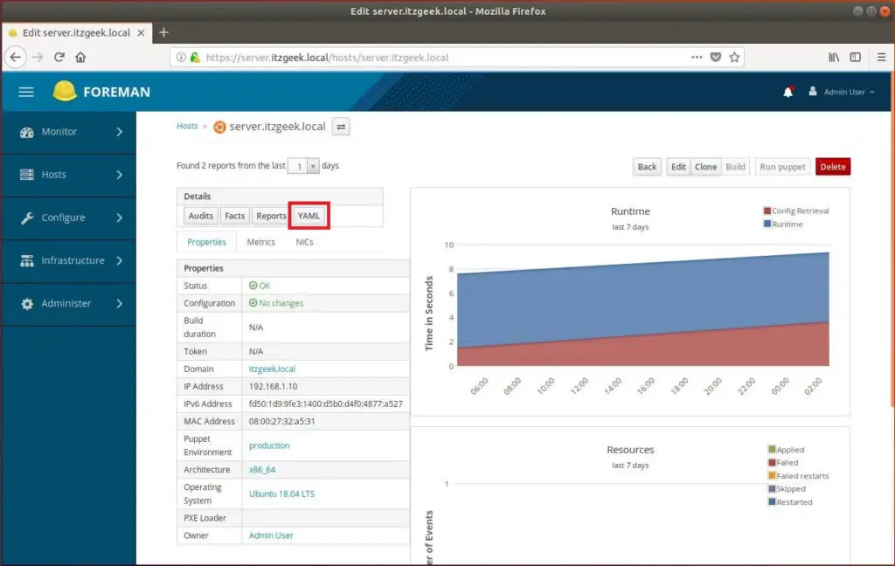
Task: Click the Facts button
Action: point(234,216)
